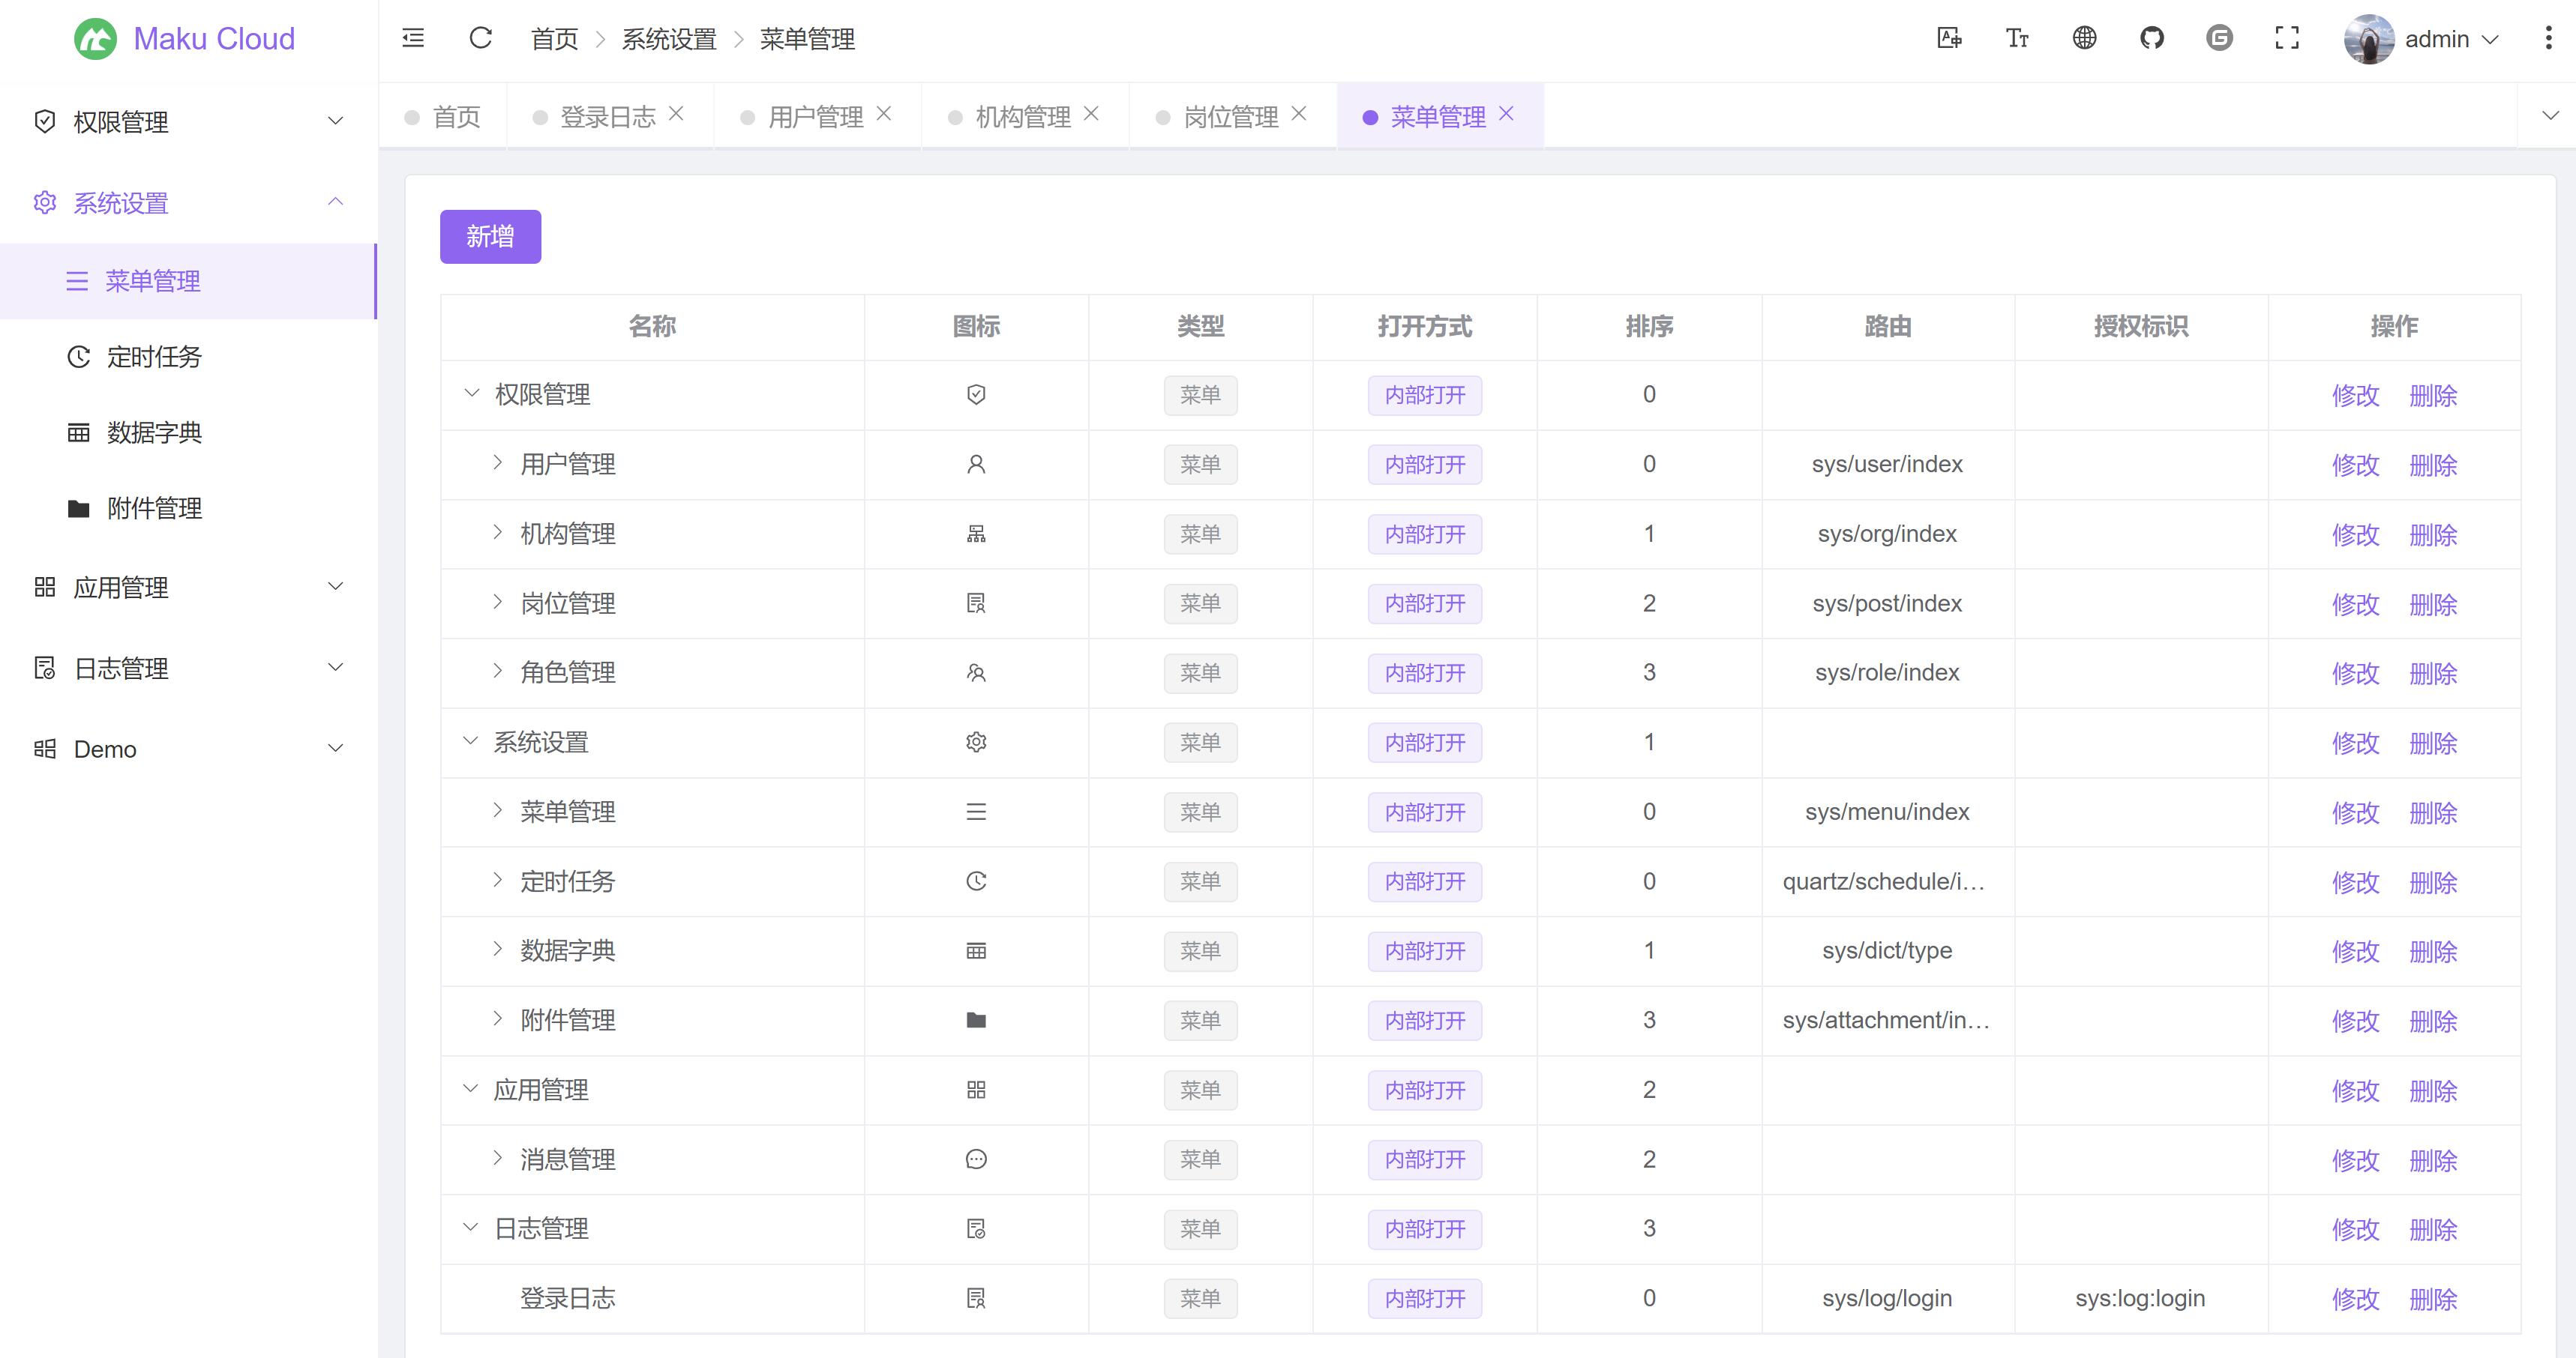The height and width of the screenshot is (1358, 2576).
Task: Collapse the 权限管理 row in the table
Action: pyautogui.click(x=471, y=393)
